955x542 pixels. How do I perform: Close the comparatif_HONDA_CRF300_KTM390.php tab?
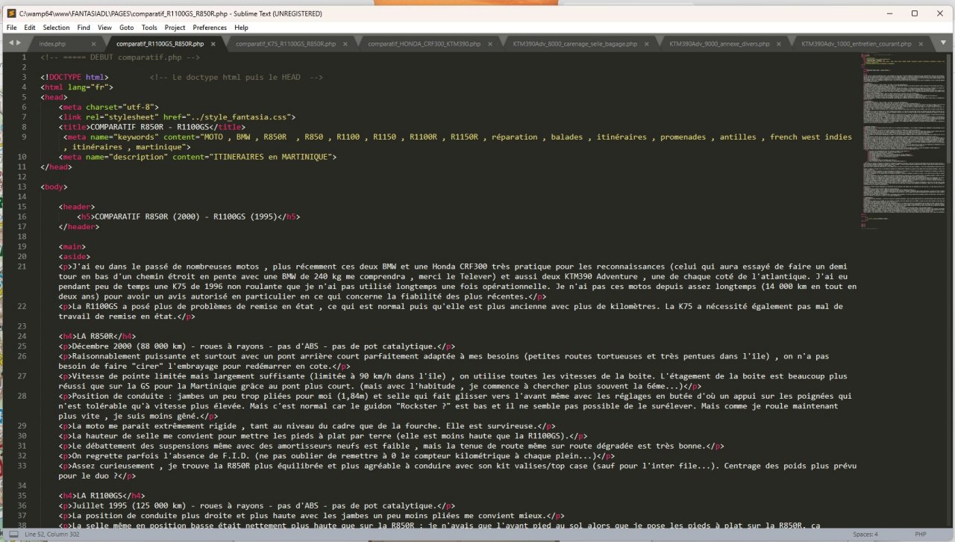click(x=491, y=44)
